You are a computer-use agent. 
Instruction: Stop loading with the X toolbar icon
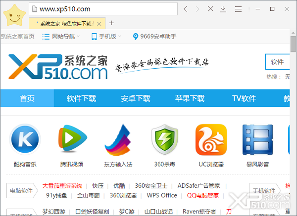click(x=210, y=9)
